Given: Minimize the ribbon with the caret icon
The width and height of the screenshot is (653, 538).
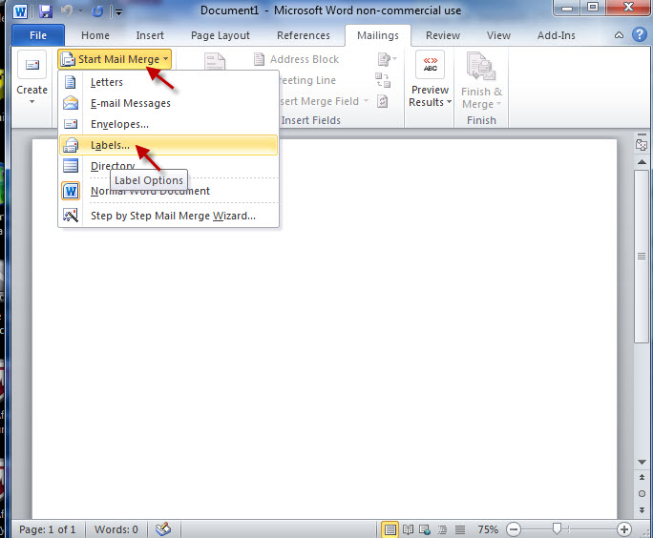Looking at the screenshot, I should [x=619, y=35].
